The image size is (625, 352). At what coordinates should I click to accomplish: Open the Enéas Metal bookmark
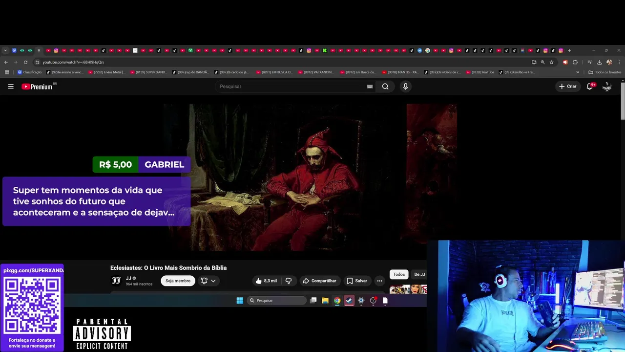click(106, 72)
